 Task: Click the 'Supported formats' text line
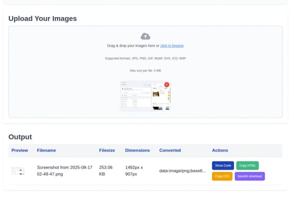click(145, 58)
